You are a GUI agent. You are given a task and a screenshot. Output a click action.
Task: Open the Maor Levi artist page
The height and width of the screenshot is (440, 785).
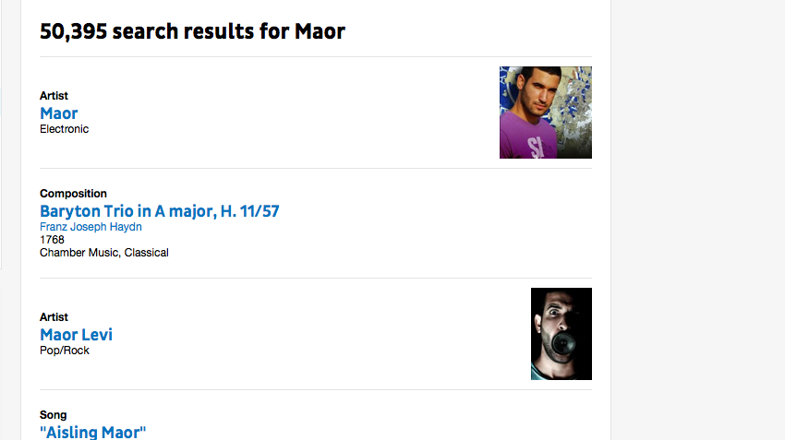coord(76,335)
